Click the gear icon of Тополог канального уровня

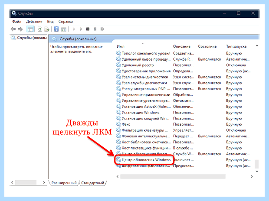[x=118, y=53]
